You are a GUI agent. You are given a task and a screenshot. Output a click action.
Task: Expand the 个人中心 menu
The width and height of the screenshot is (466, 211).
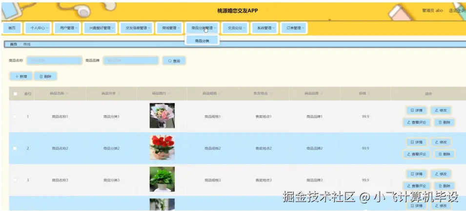38,28
